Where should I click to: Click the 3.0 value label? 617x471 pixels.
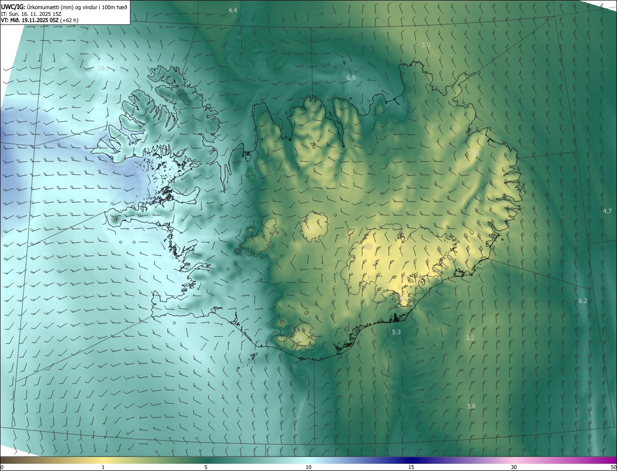point(426,45)
